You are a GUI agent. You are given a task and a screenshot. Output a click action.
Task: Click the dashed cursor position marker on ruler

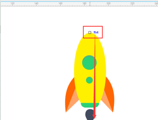pyautogui.click(x=90, y=4)
